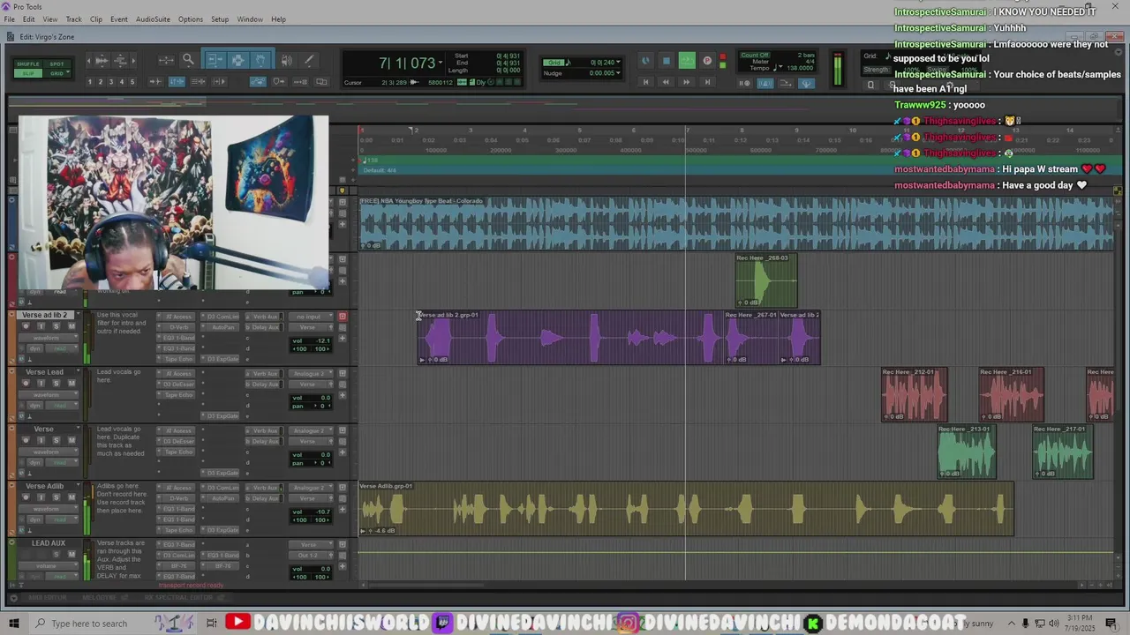Open the Windows Start menu
This screenshot has width=1130, height=635.
pos(14,624)
